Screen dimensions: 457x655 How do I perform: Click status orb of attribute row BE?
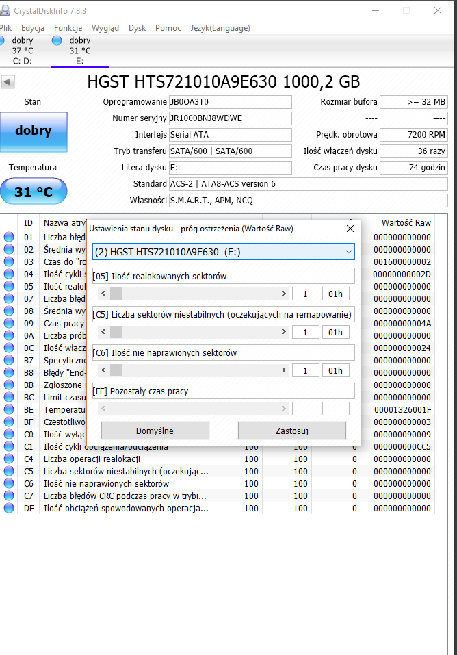click(x=9, y=410)
